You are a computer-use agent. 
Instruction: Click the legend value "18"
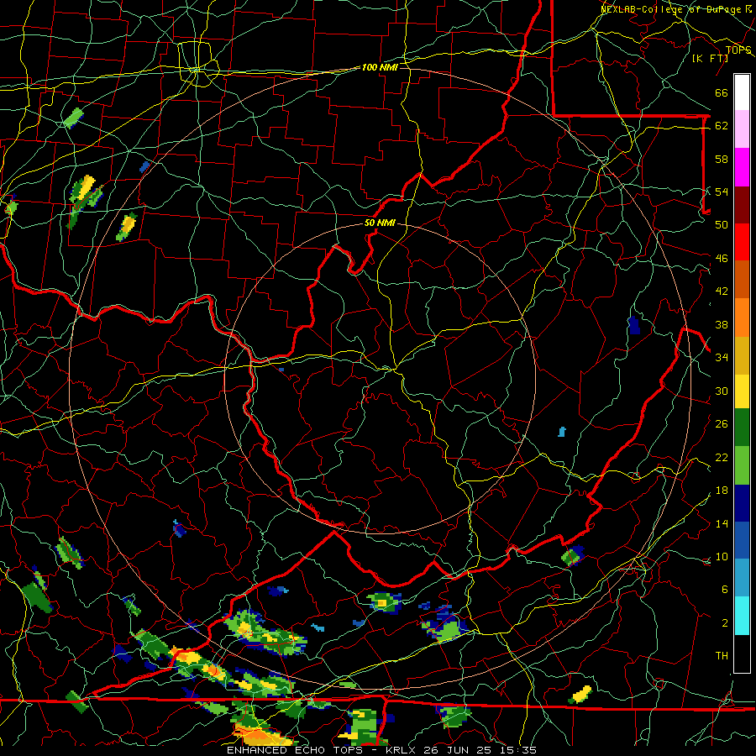click(722, 491)
